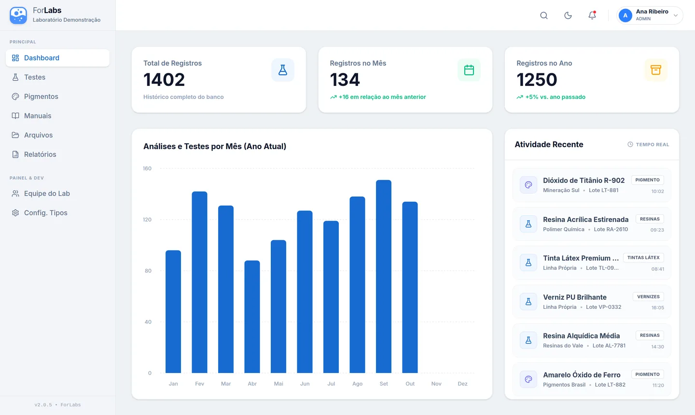Click the April bar in chart

click(x=252, y=317)
